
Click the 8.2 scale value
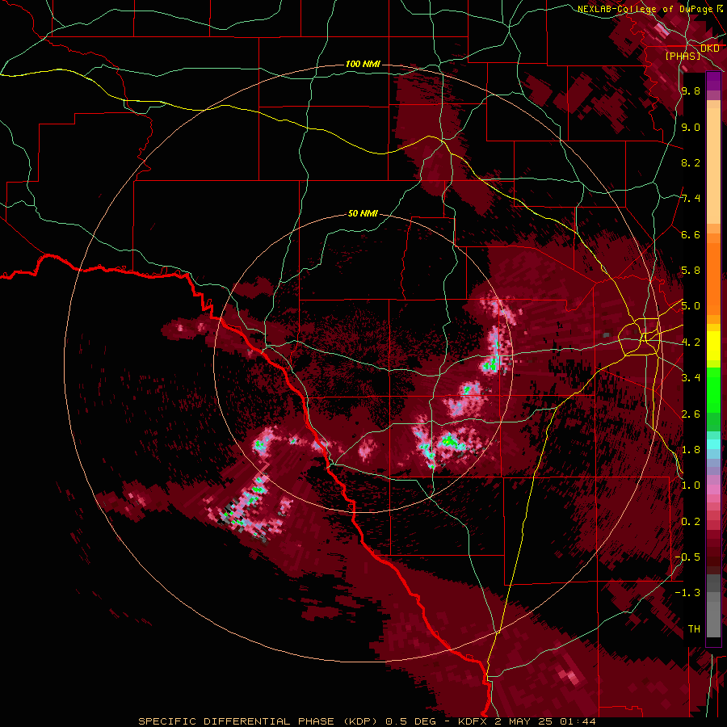coord(691,162)
